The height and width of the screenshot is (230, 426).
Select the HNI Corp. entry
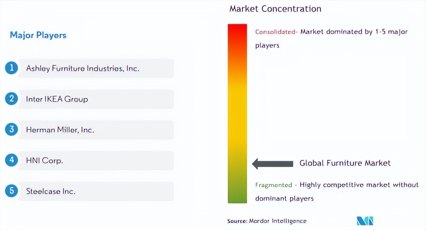[x=44, y=161]
